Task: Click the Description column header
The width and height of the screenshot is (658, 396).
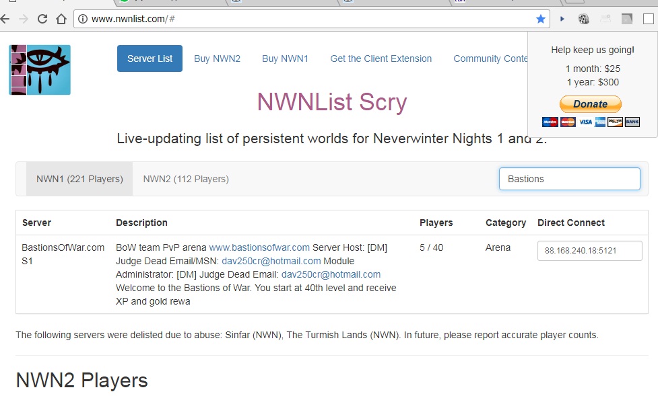Action: coord(141,223)
